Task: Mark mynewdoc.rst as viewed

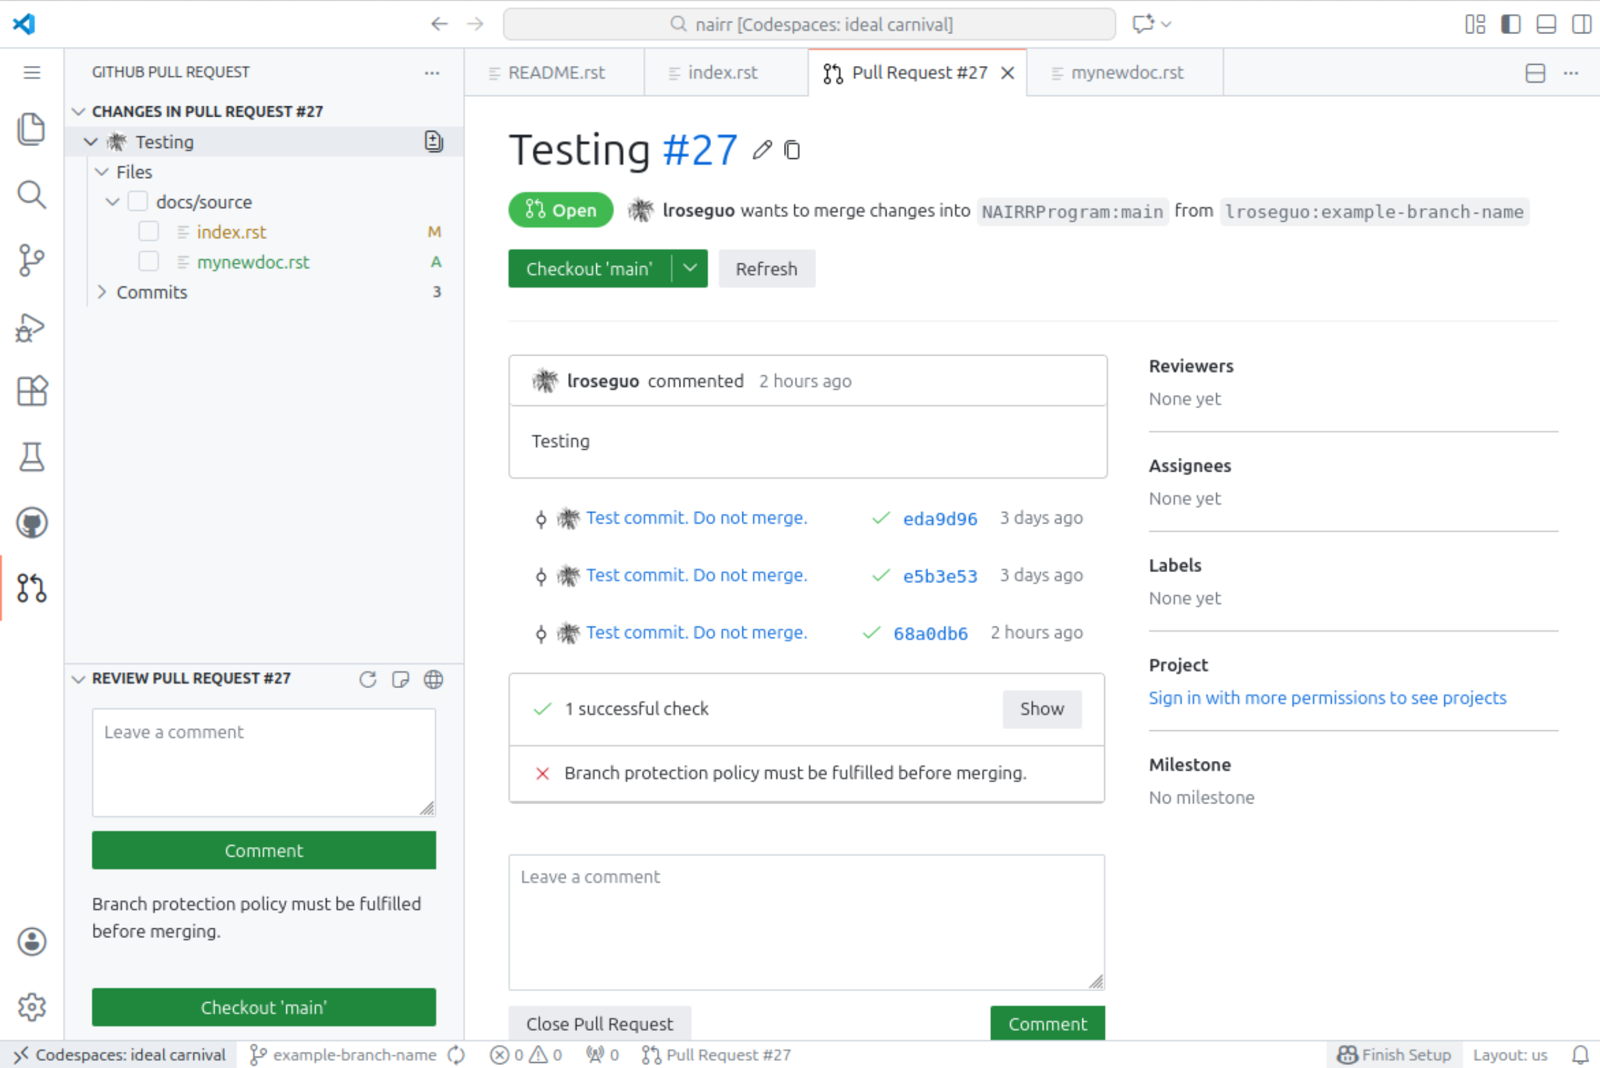Action: point(149,261)
